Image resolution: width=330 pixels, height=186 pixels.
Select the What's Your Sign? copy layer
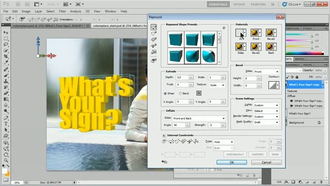point(305,85)
